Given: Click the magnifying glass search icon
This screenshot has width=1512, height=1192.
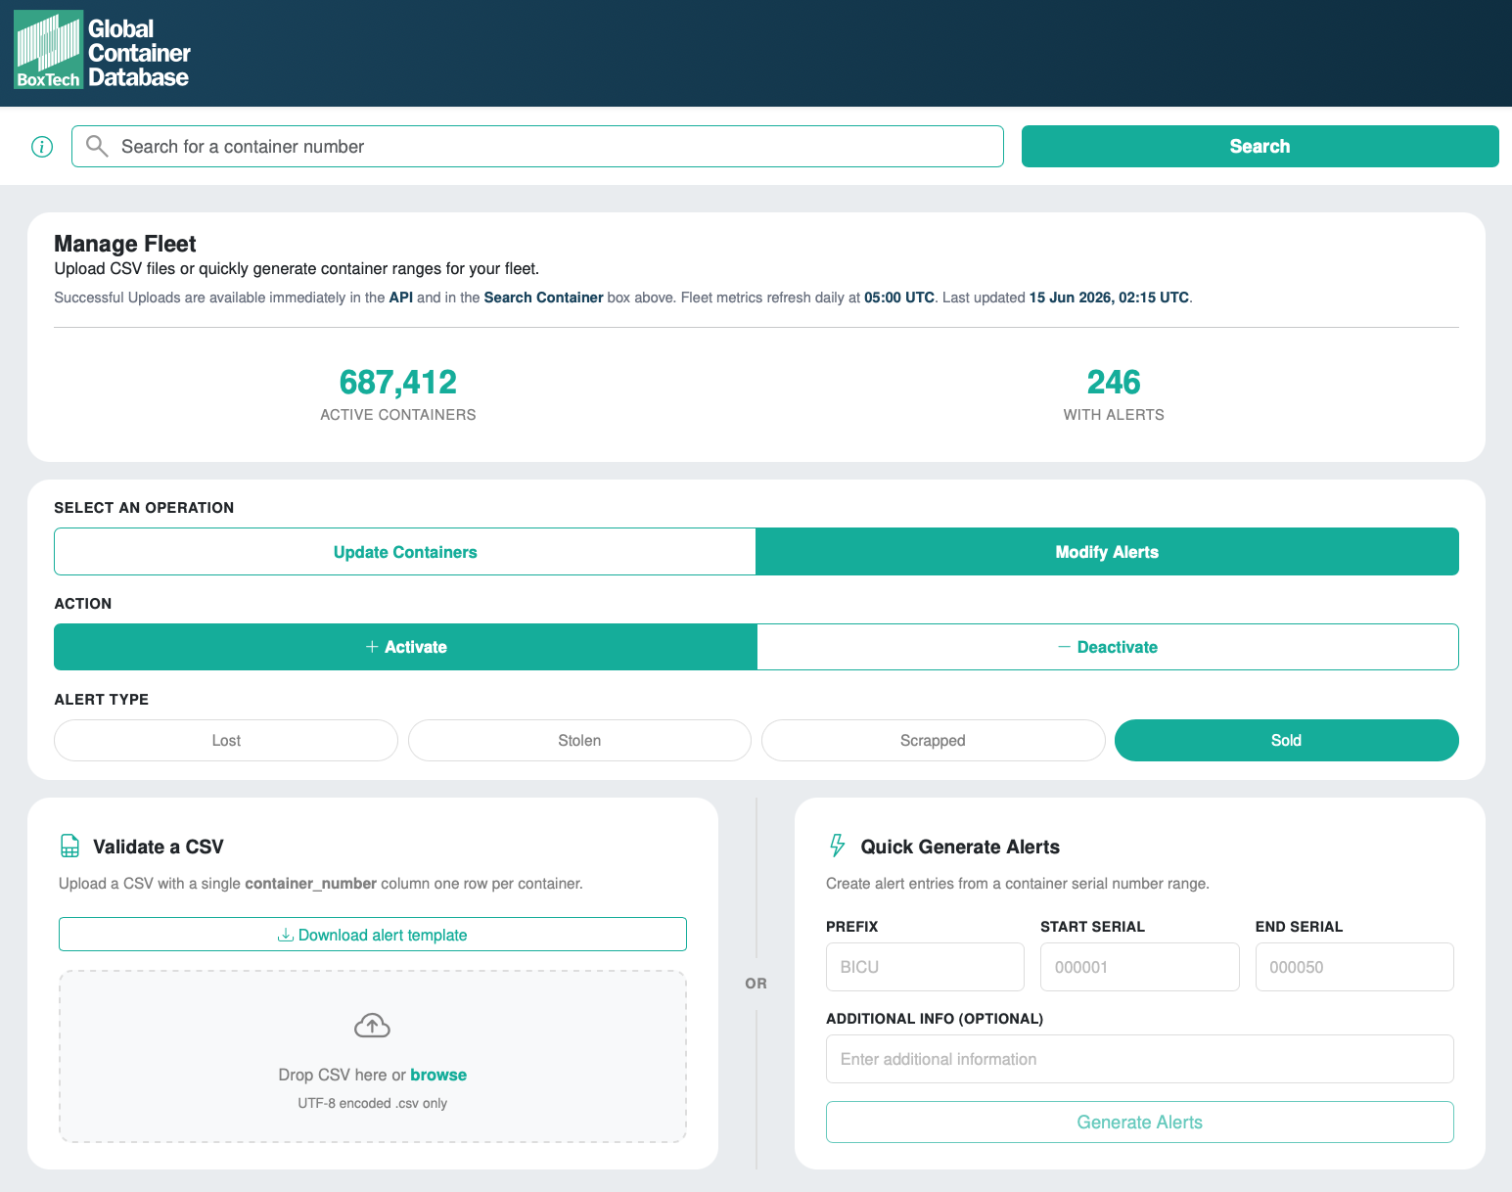Looking at the screenshot, I should click(x=97, y=146).
